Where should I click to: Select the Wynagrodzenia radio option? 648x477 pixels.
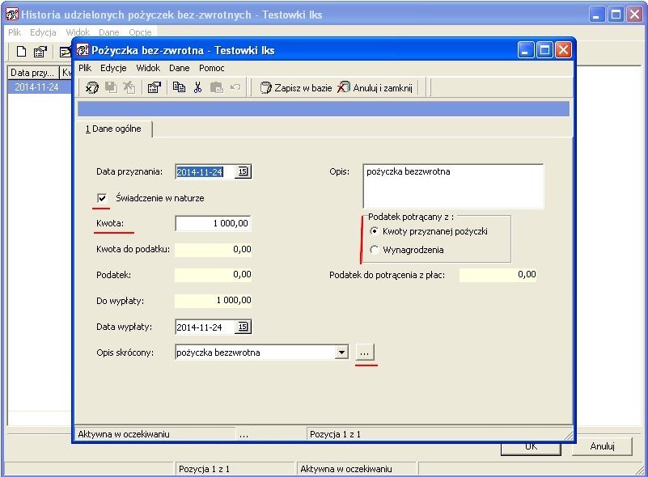point(374,250)
